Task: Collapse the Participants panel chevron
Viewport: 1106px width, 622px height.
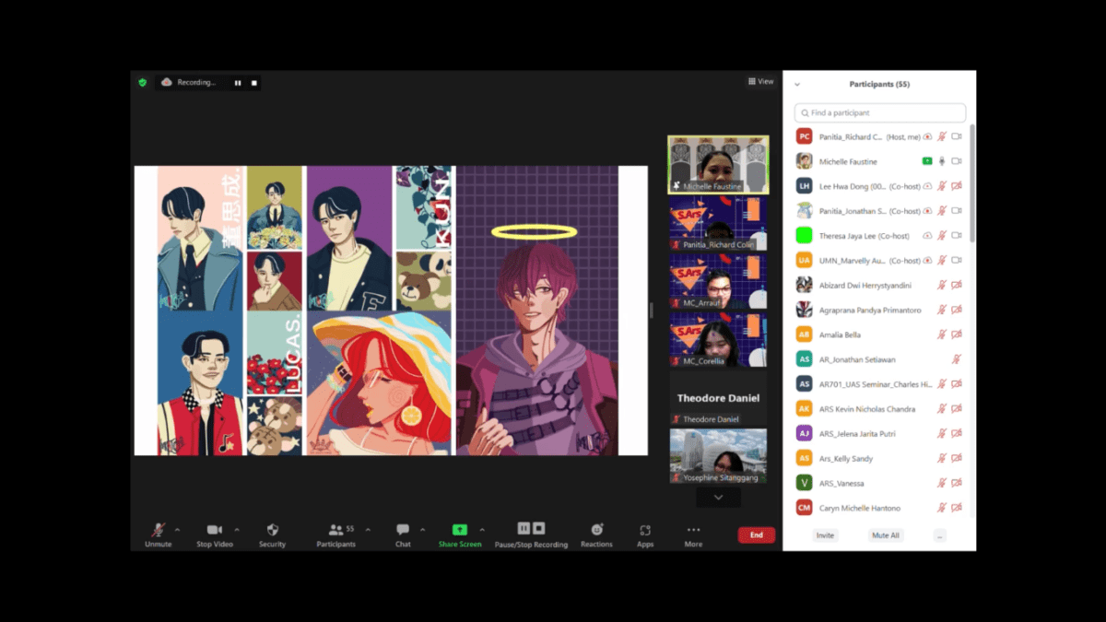Action: point(797,84)
